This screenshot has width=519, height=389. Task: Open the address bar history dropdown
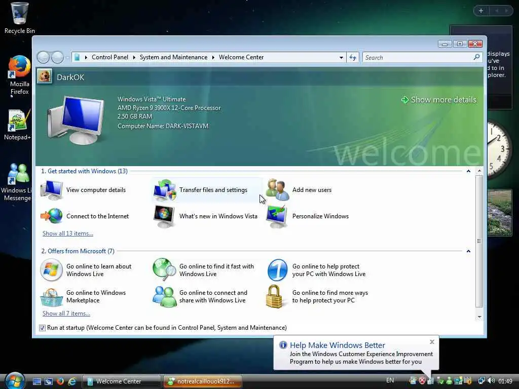(341, 58)
